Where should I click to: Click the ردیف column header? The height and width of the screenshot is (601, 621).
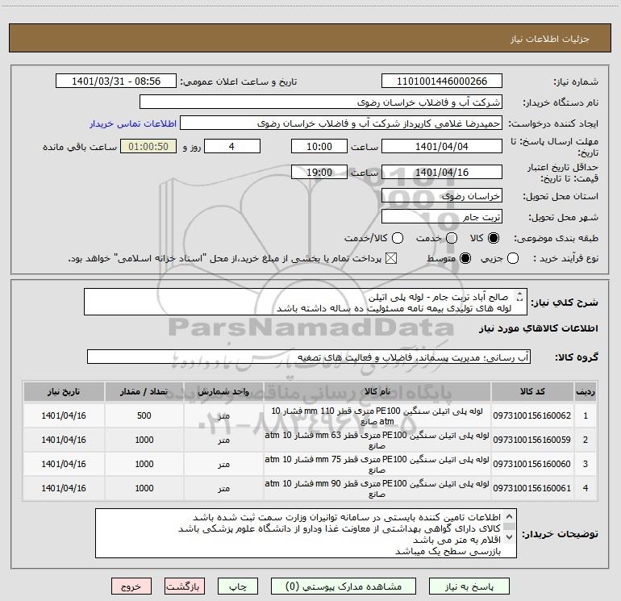coord(586,391)
